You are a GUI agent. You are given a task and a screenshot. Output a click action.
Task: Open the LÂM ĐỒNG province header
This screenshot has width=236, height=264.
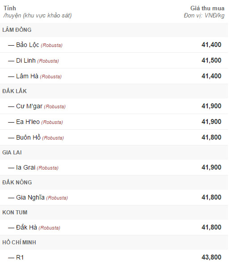point(114,30)
